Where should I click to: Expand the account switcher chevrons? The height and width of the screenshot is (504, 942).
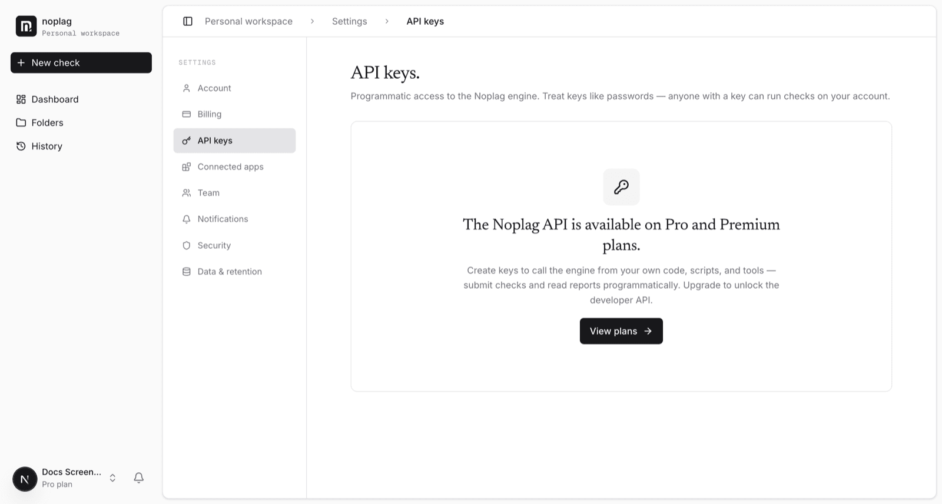coord(112,478)
